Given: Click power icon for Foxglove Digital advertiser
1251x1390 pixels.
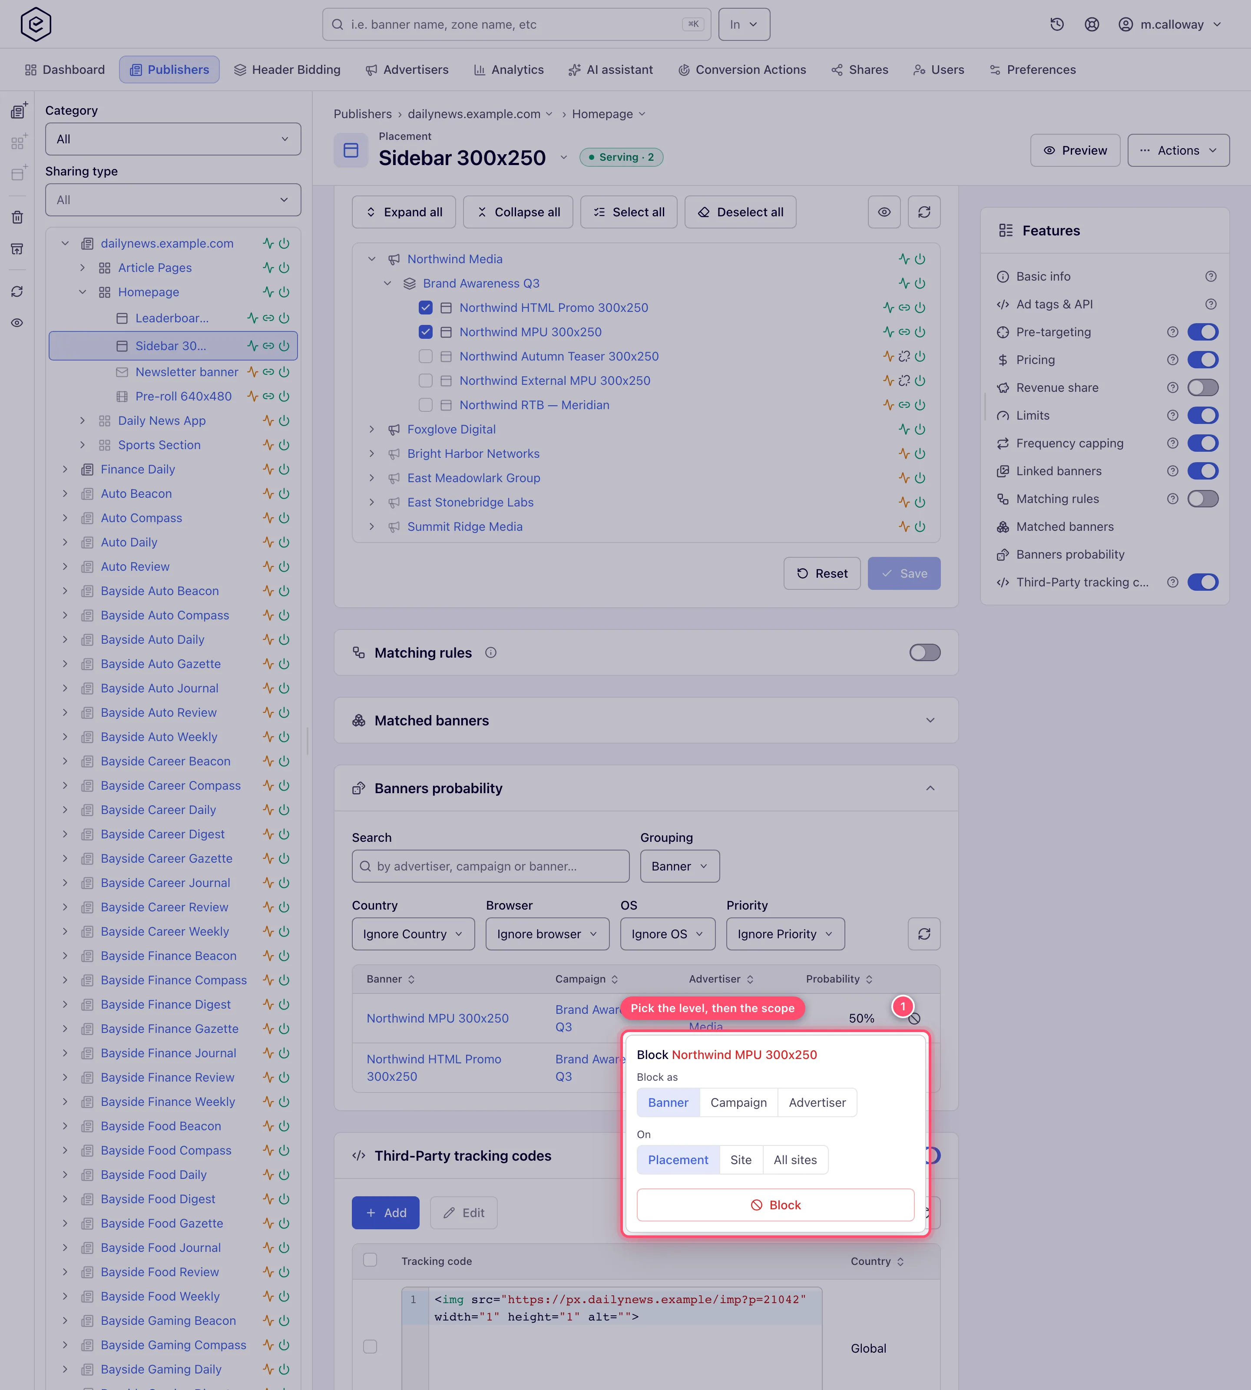Looking at the screenshot, I should coord(920,429).
